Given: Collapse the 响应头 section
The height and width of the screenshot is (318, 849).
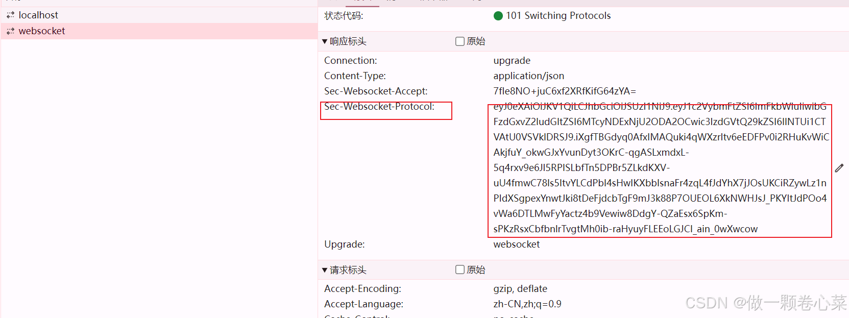Looking at the screenshot, I should tap(325, 41).
